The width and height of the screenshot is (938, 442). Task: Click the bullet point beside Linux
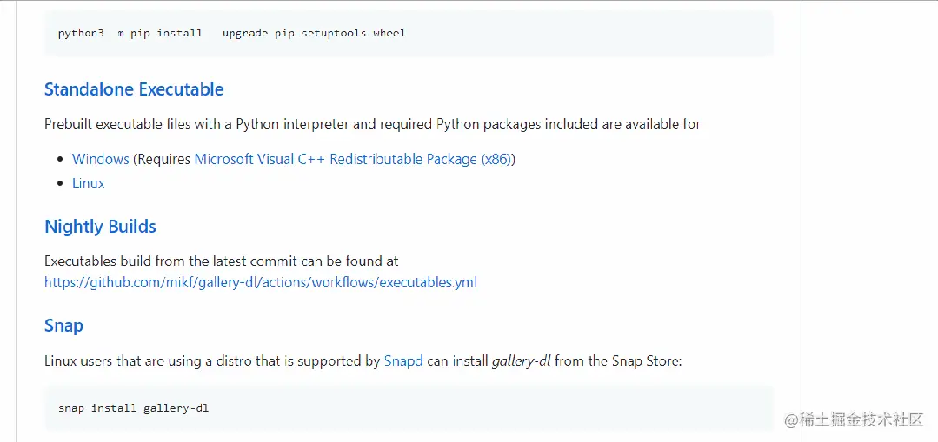click(x=60, y=183)
